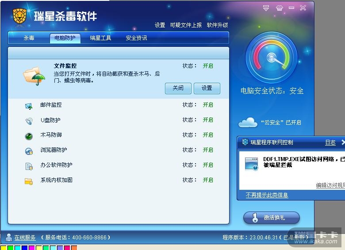Pick the green color swatch in the palette

click(x=10, y=248)
